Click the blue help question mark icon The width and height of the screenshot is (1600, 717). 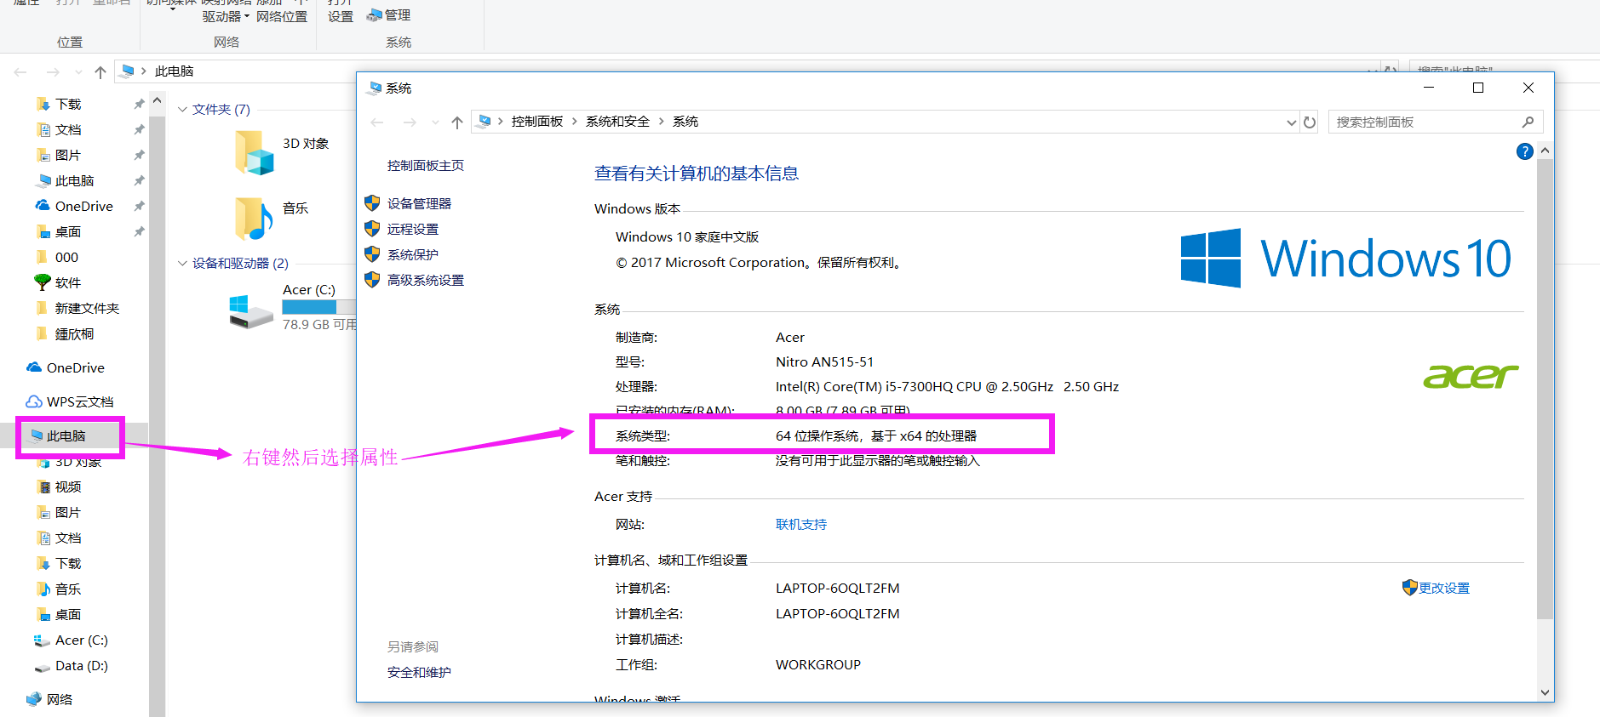[1525, 151]
